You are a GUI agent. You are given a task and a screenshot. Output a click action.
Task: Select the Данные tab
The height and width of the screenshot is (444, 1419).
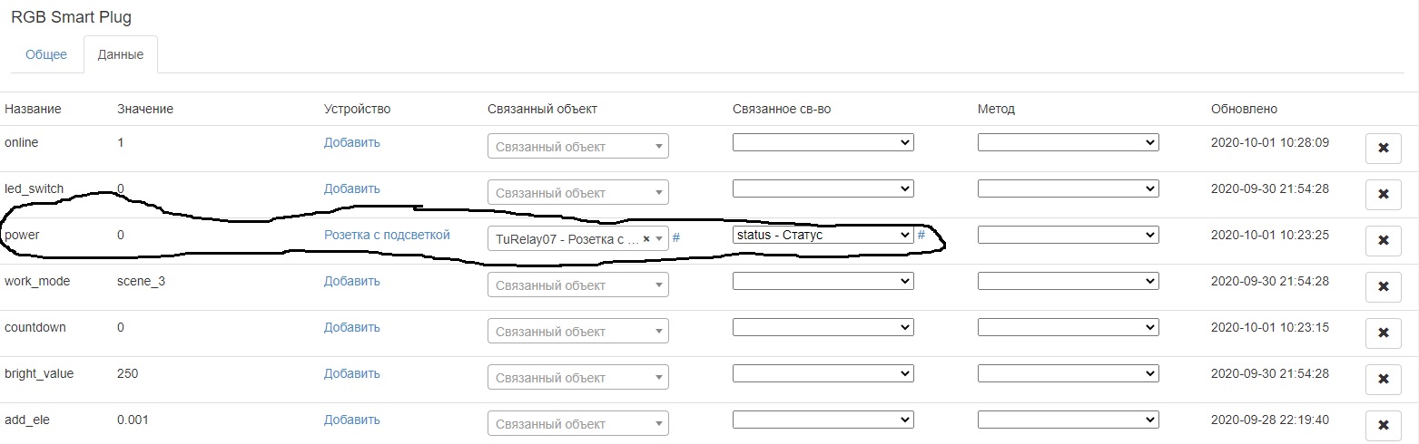point(120,54)
